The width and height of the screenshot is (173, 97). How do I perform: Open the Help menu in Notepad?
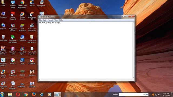tap(61, 20)
